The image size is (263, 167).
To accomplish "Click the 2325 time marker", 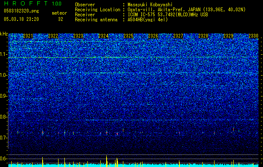I will pyautogui.click(x=128, y=36).
